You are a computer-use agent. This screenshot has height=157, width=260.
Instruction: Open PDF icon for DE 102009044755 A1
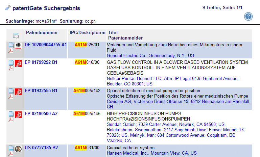pos(11,51)
